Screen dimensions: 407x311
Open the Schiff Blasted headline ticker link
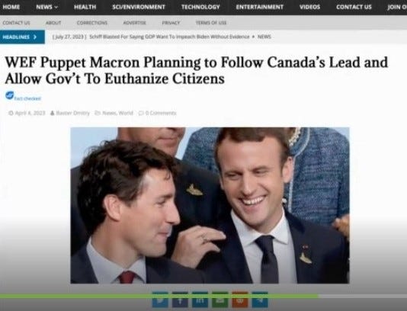pos(169,37)
